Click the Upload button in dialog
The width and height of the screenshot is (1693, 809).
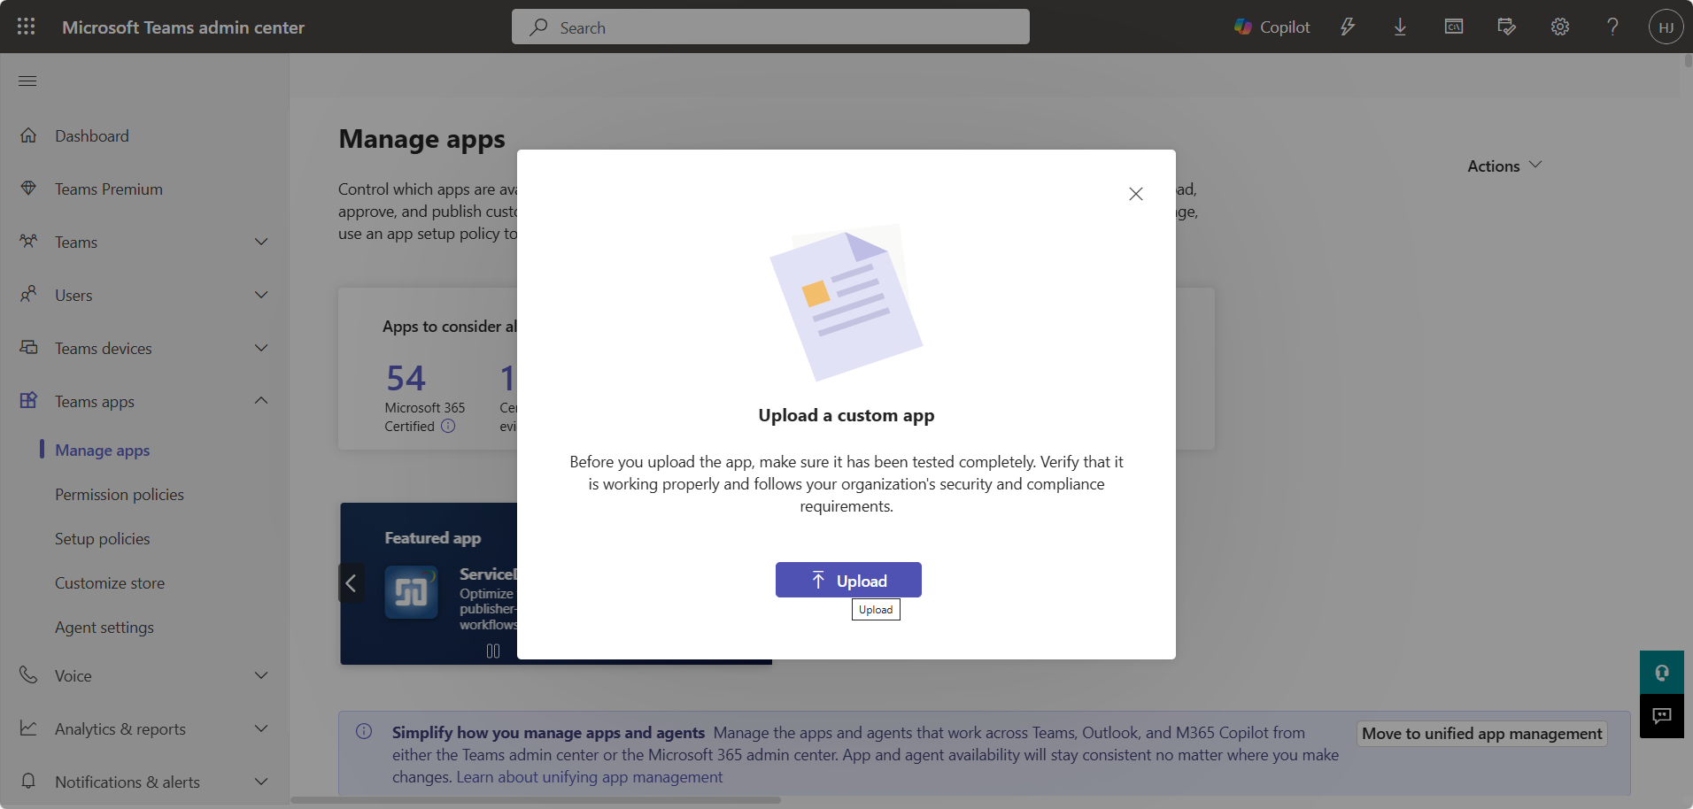tap(848, 581)
